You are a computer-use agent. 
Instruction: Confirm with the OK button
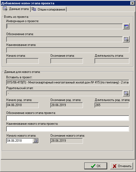pos(96,166)
